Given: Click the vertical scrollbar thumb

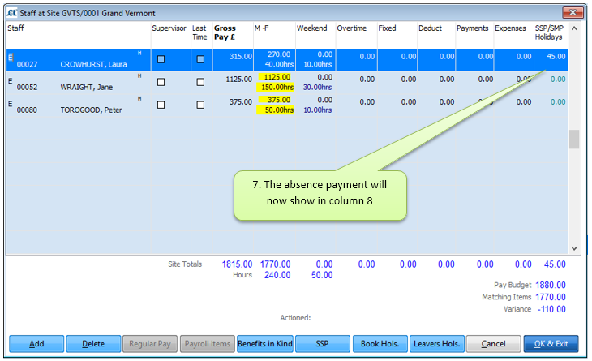Looking at the screenshot, I should (574, 140).
